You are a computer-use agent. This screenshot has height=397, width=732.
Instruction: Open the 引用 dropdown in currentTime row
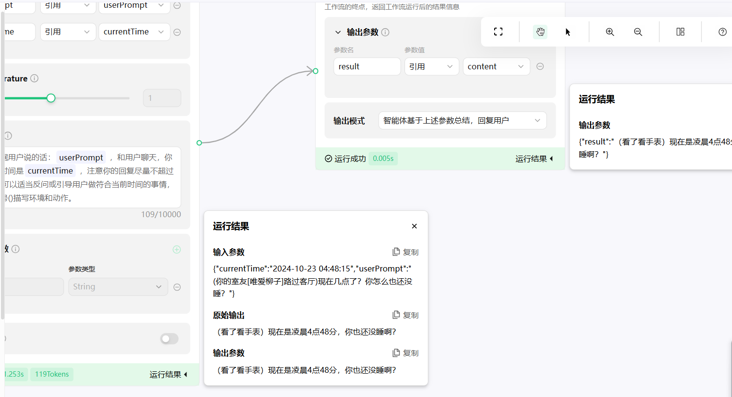pos(68,32)
